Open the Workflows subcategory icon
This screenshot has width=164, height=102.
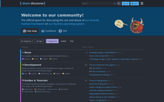click(x=59, y=89)
